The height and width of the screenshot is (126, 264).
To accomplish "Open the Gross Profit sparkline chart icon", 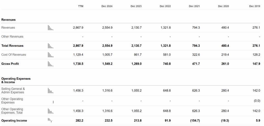I will 51,64.
